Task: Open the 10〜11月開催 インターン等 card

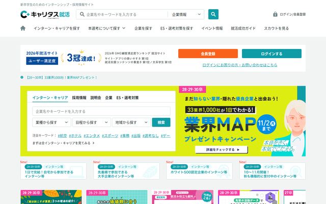Action: (x=273, y=171)
